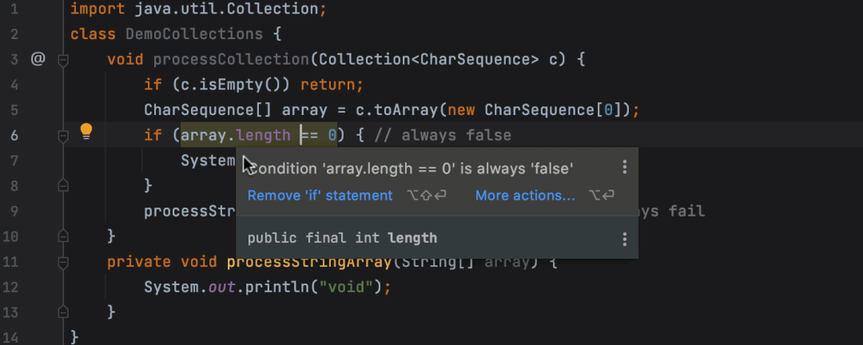The height and width of the screenshot is (345, 863).
Task: Open the 'More actions...' link in the popup
Action: coord(525,196)
